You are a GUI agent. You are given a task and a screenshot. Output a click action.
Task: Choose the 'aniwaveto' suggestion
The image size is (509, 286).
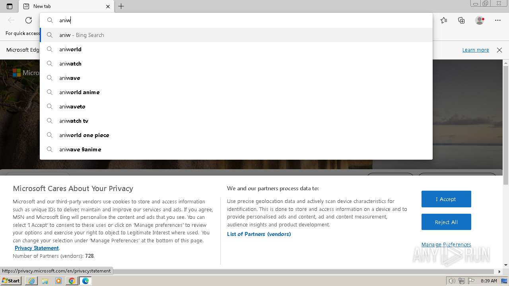[x=236, y=106]
